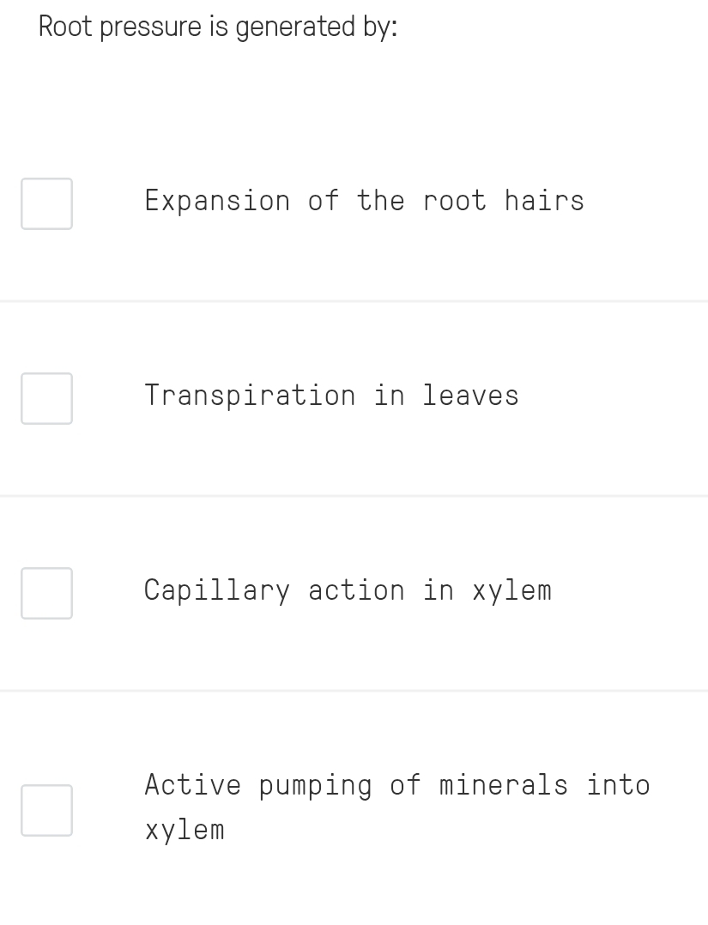Select the answer Transpiration in leaves
This screenshot has width=708, height=925.
(x=331, y=396)
